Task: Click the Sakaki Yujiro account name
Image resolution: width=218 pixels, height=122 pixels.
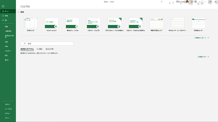Action: [180, 2]
